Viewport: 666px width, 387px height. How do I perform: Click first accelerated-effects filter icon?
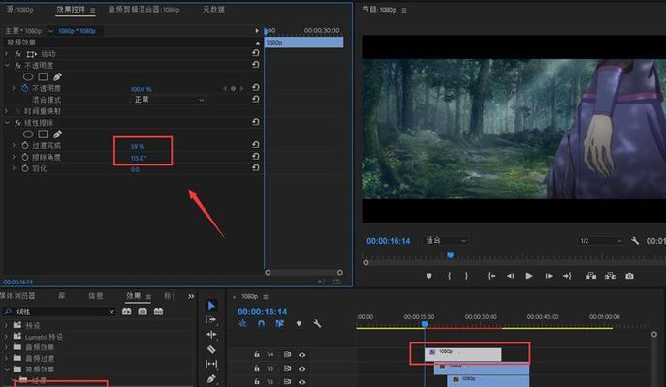(x=127, y=312)
